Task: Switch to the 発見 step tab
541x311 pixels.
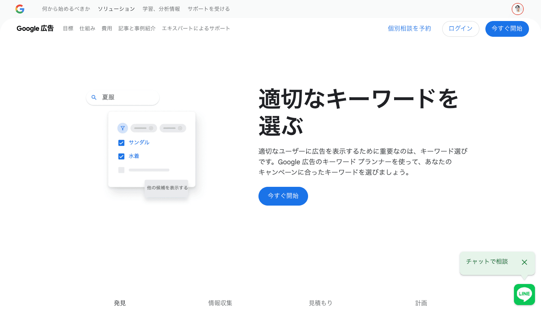Action: (119, 303)
